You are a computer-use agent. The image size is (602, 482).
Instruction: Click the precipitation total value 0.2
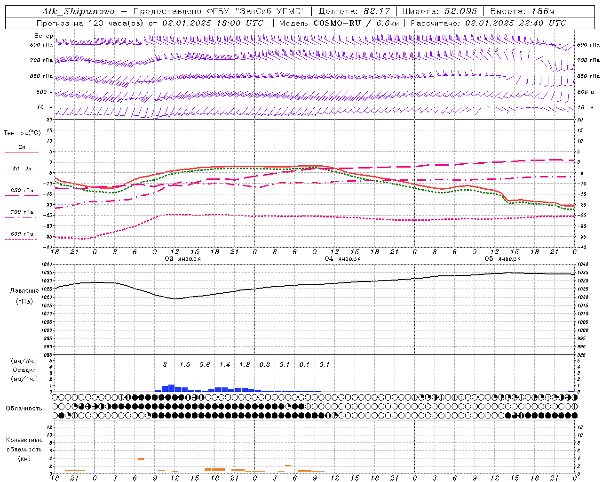tap(265, 365)
